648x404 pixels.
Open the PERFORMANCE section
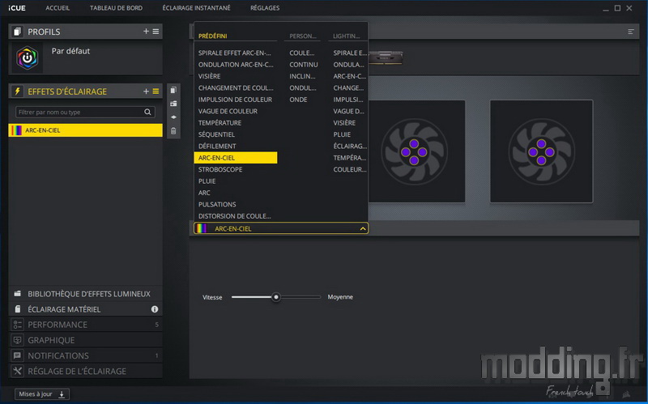pos(85,325)
